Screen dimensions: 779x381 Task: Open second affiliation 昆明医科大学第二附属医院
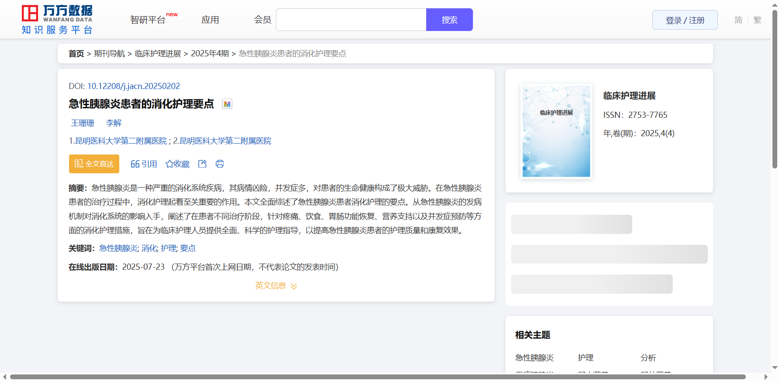[225, 141]
